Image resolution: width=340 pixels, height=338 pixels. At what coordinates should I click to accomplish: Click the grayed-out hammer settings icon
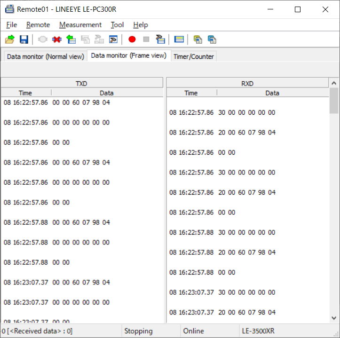pyautogui.click(x=99, y=39)
